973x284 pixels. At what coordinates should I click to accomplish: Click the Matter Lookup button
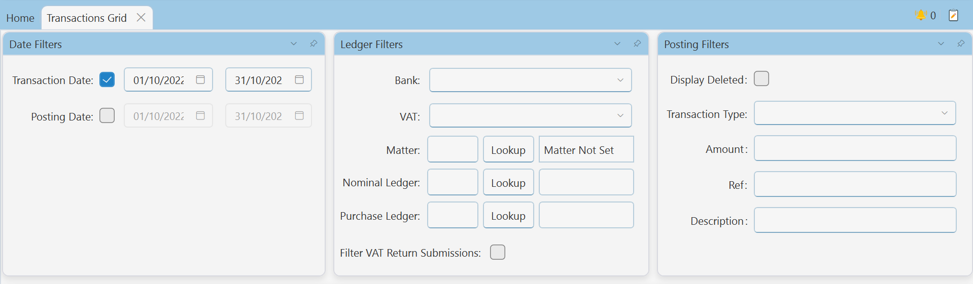(508, 150)
